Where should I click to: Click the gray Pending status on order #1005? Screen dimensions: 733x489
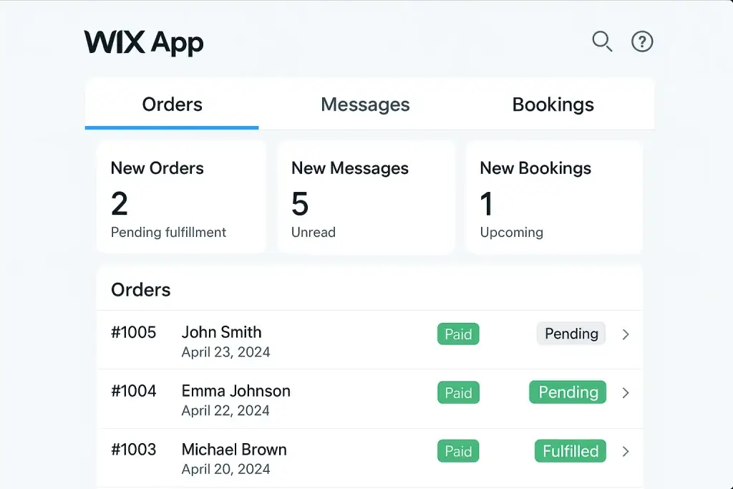pyautogui.click(x=571, y=334)
